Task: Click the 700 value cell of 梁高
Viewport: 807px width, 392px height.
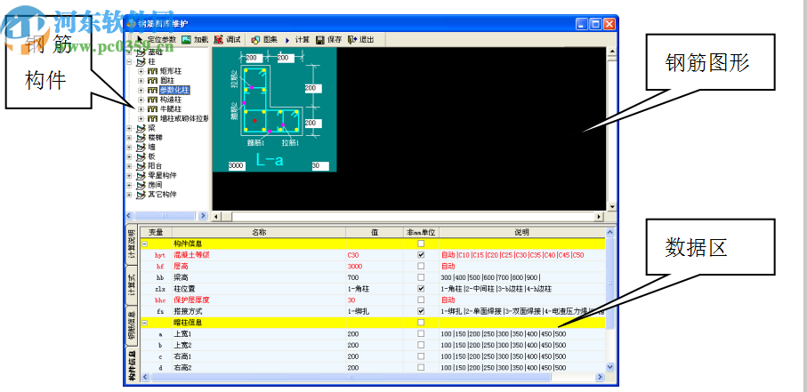Action: point(375,277)
